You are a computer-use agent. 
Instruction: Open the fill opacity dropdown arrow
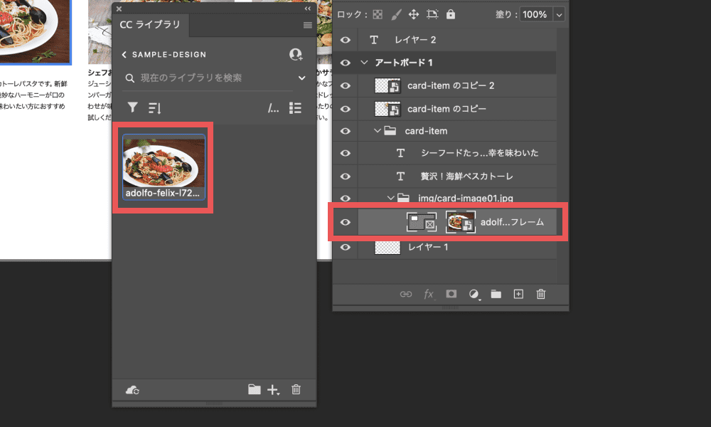coord(558,14)
